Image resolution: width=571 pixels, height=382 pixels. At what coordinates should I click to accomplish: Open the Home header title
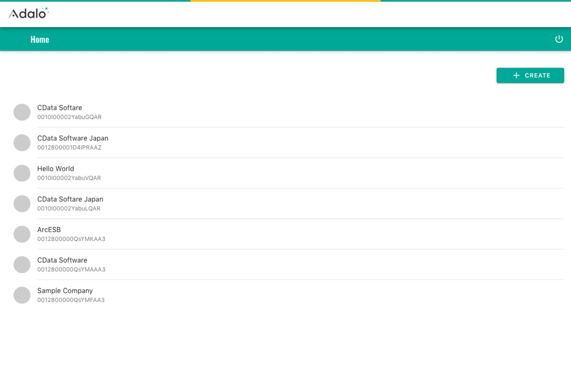(x=40, y=40)
